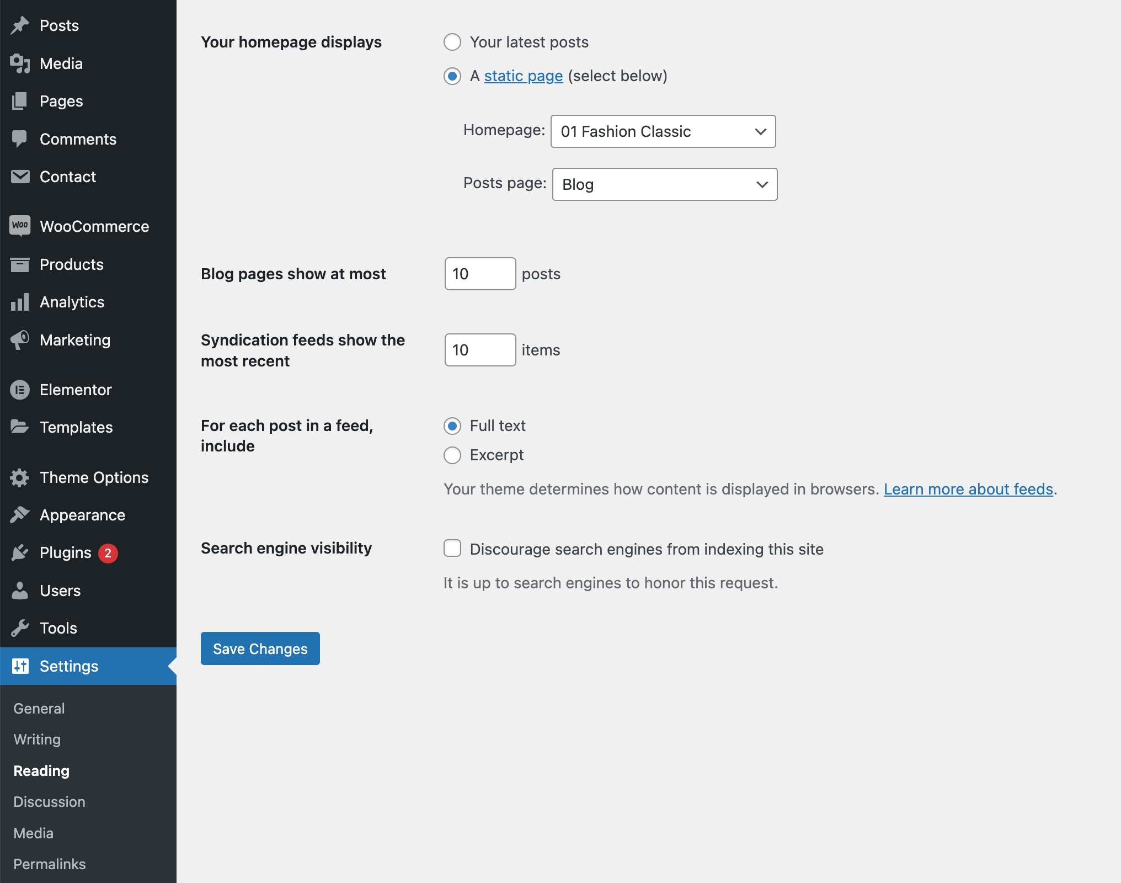Go to Permalinks settings submenu
The height and width of the screenshot is (883, 1121).
click(50, 864)
